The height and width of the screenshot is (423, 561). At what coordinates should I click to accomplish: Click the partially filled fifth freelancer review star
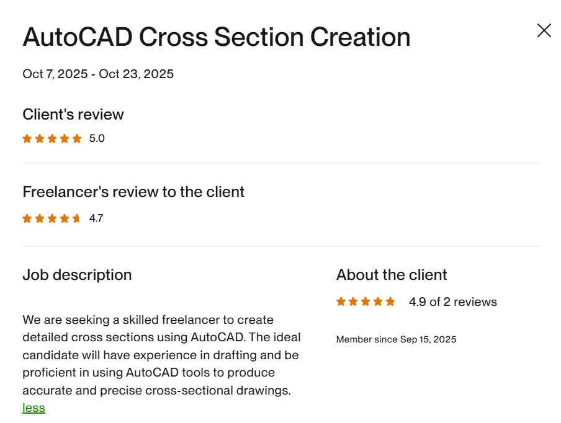tap(77, 219)
